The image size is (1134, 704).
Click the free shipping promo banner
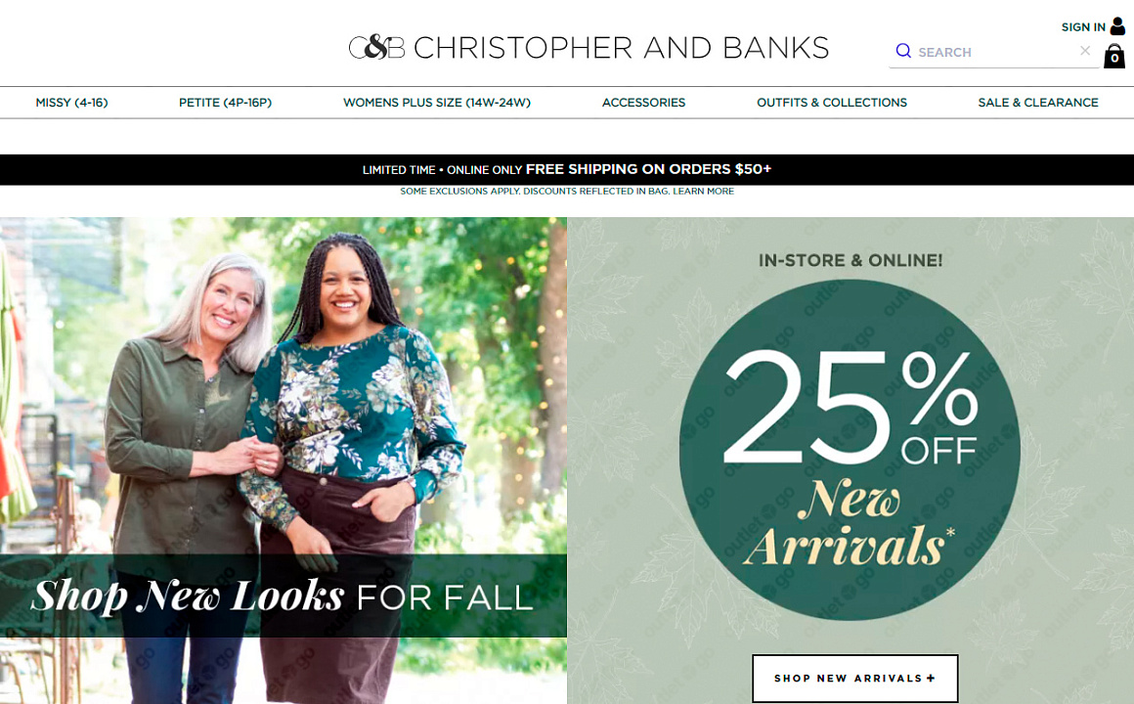[x=567, y=169]
